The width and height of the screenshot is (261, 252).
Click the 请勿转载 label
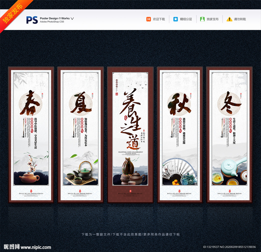[x=240, y=19]
